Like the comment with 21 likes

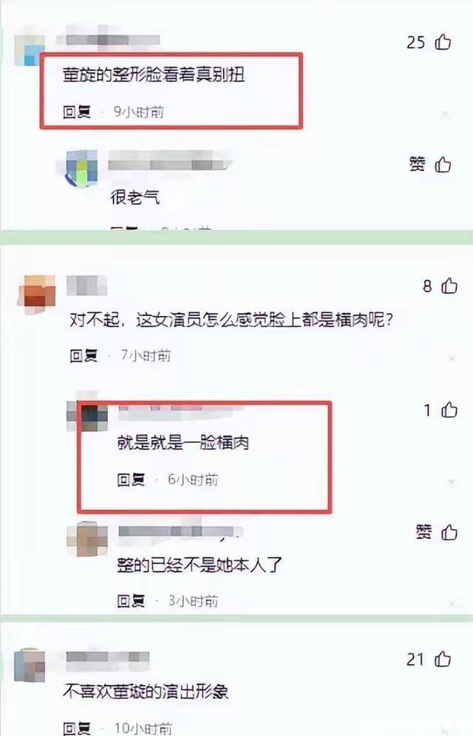443,659
